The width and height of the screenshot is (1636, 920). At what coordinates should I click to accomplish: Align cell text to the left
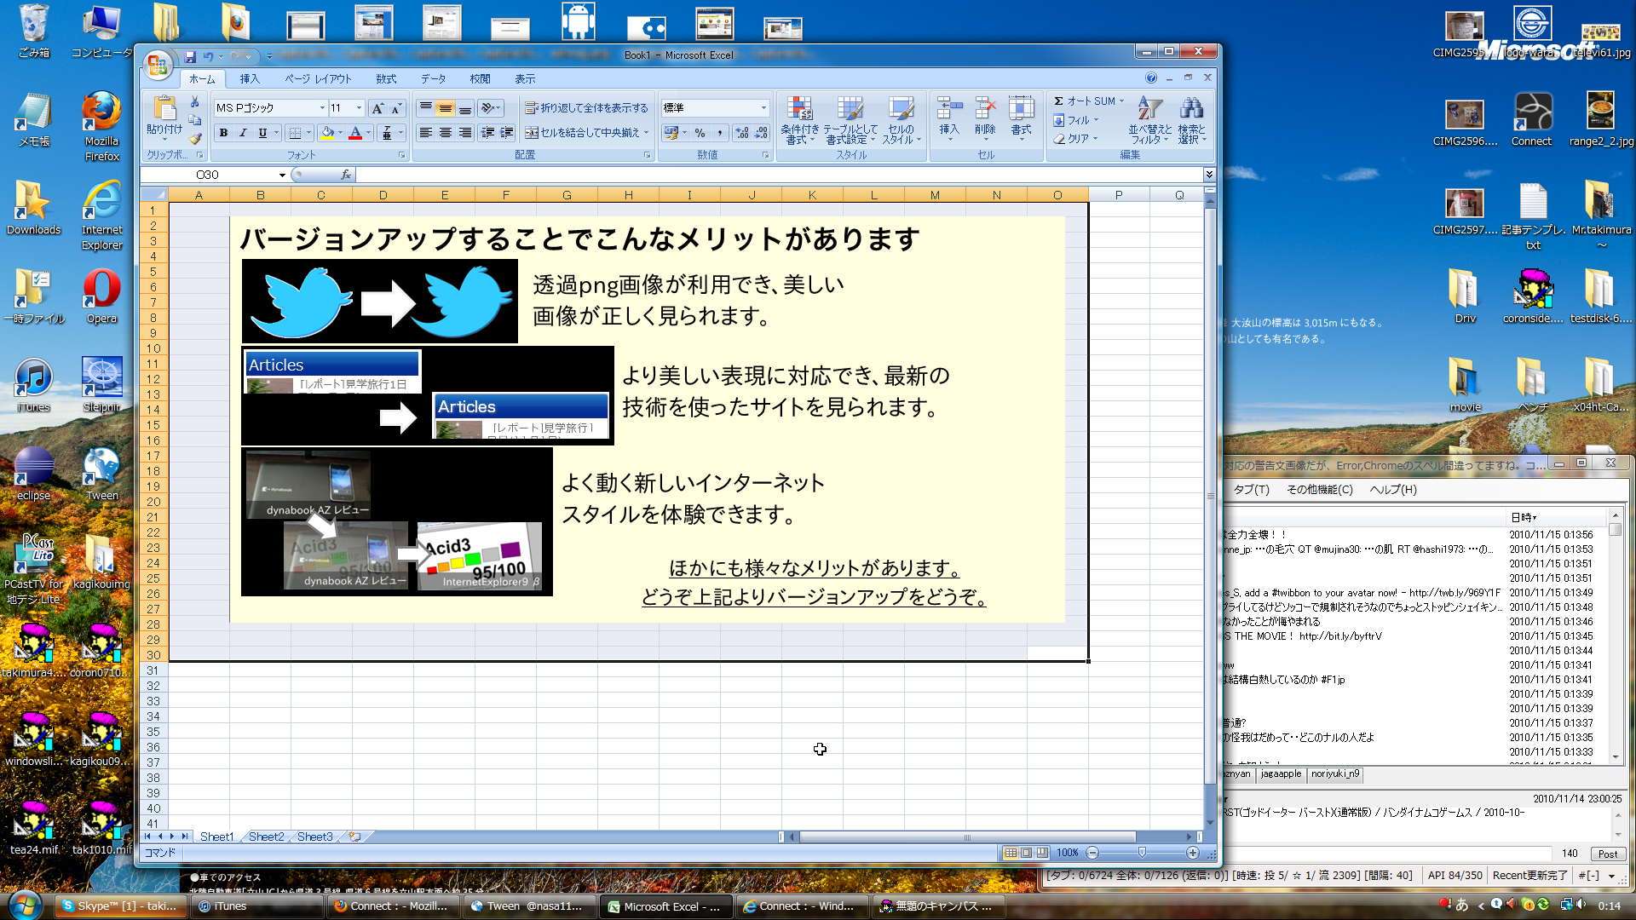[x=425, y=133]
